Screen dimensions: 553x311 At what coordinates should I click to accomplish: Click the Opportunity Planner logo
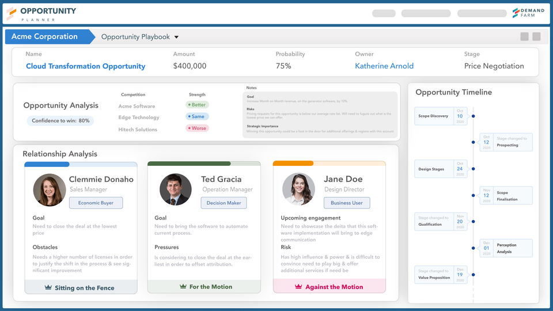[41, 14]
